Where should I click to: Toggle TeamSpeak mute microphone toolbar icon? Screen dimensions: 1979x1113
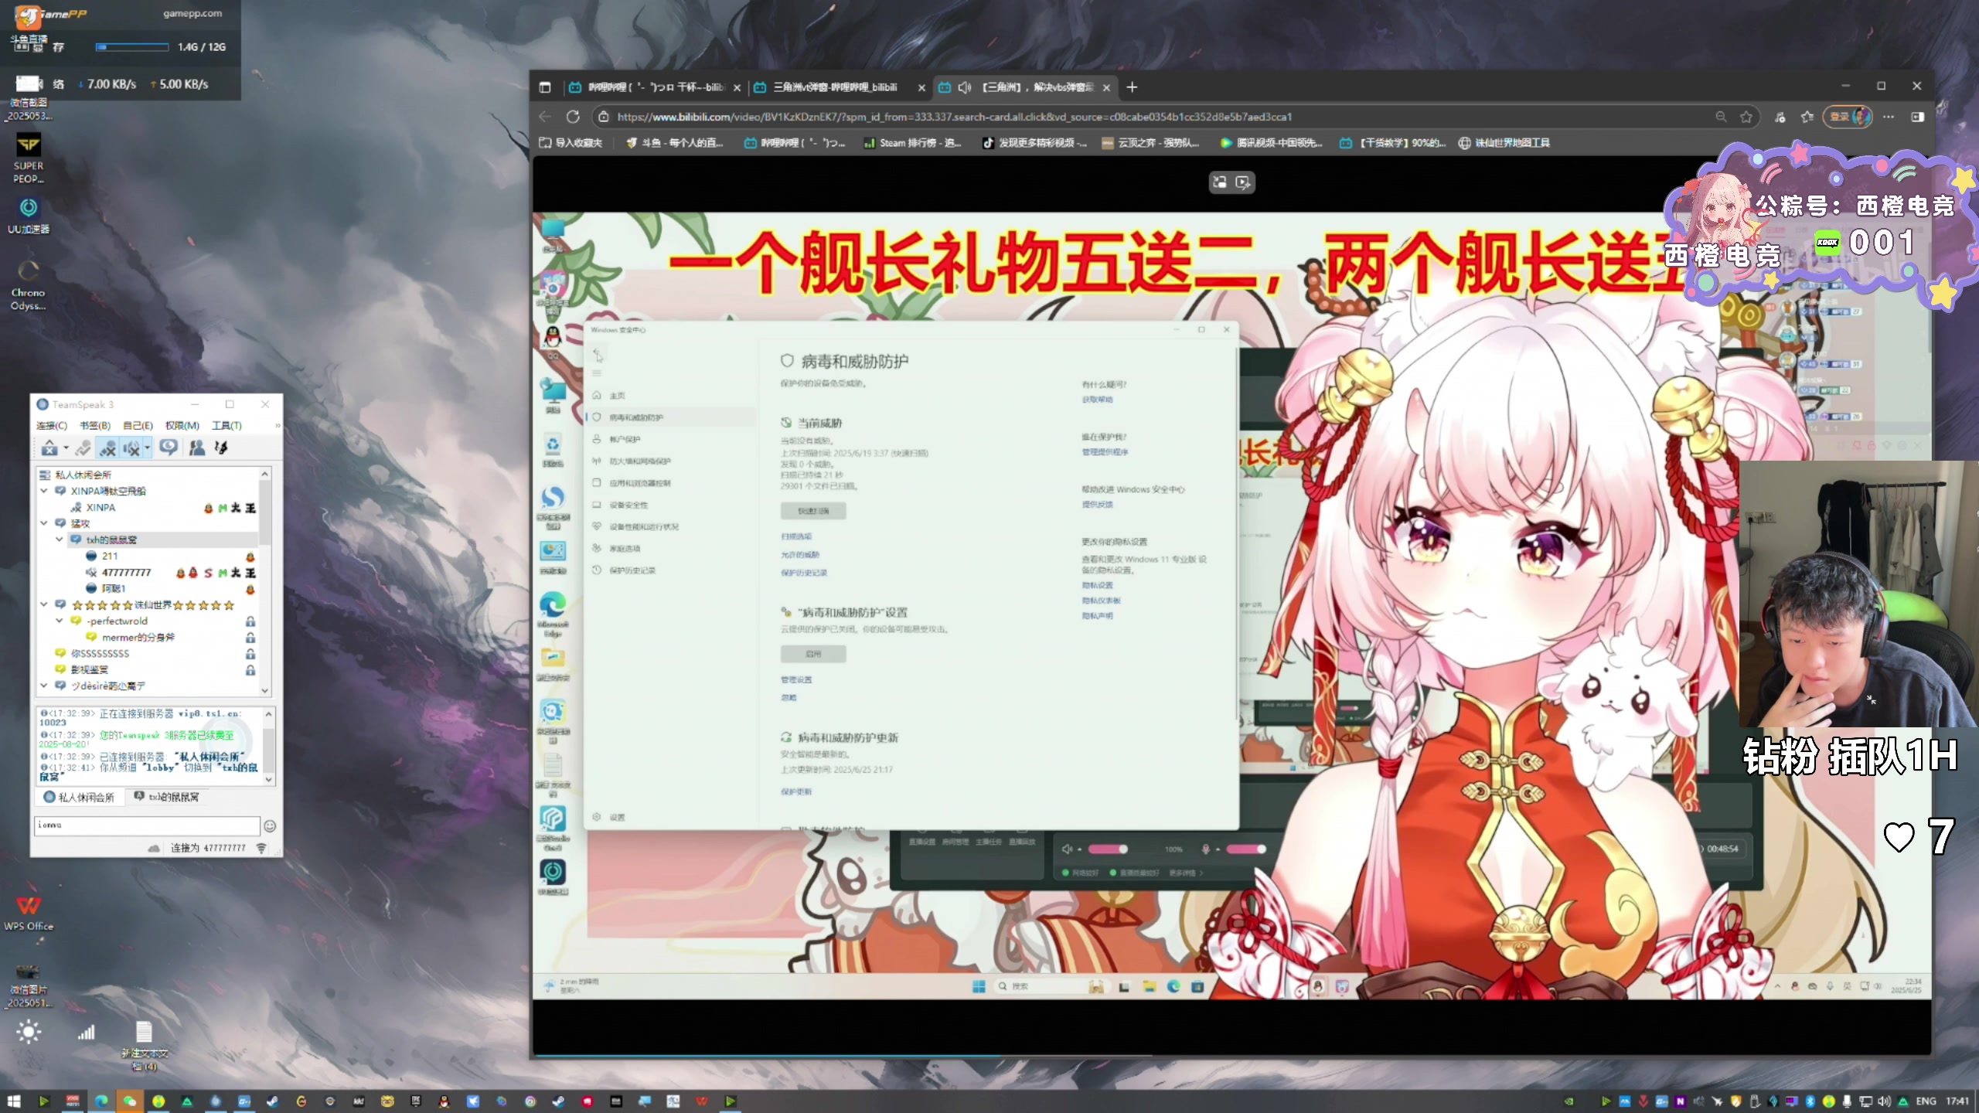tap(107, 448)
